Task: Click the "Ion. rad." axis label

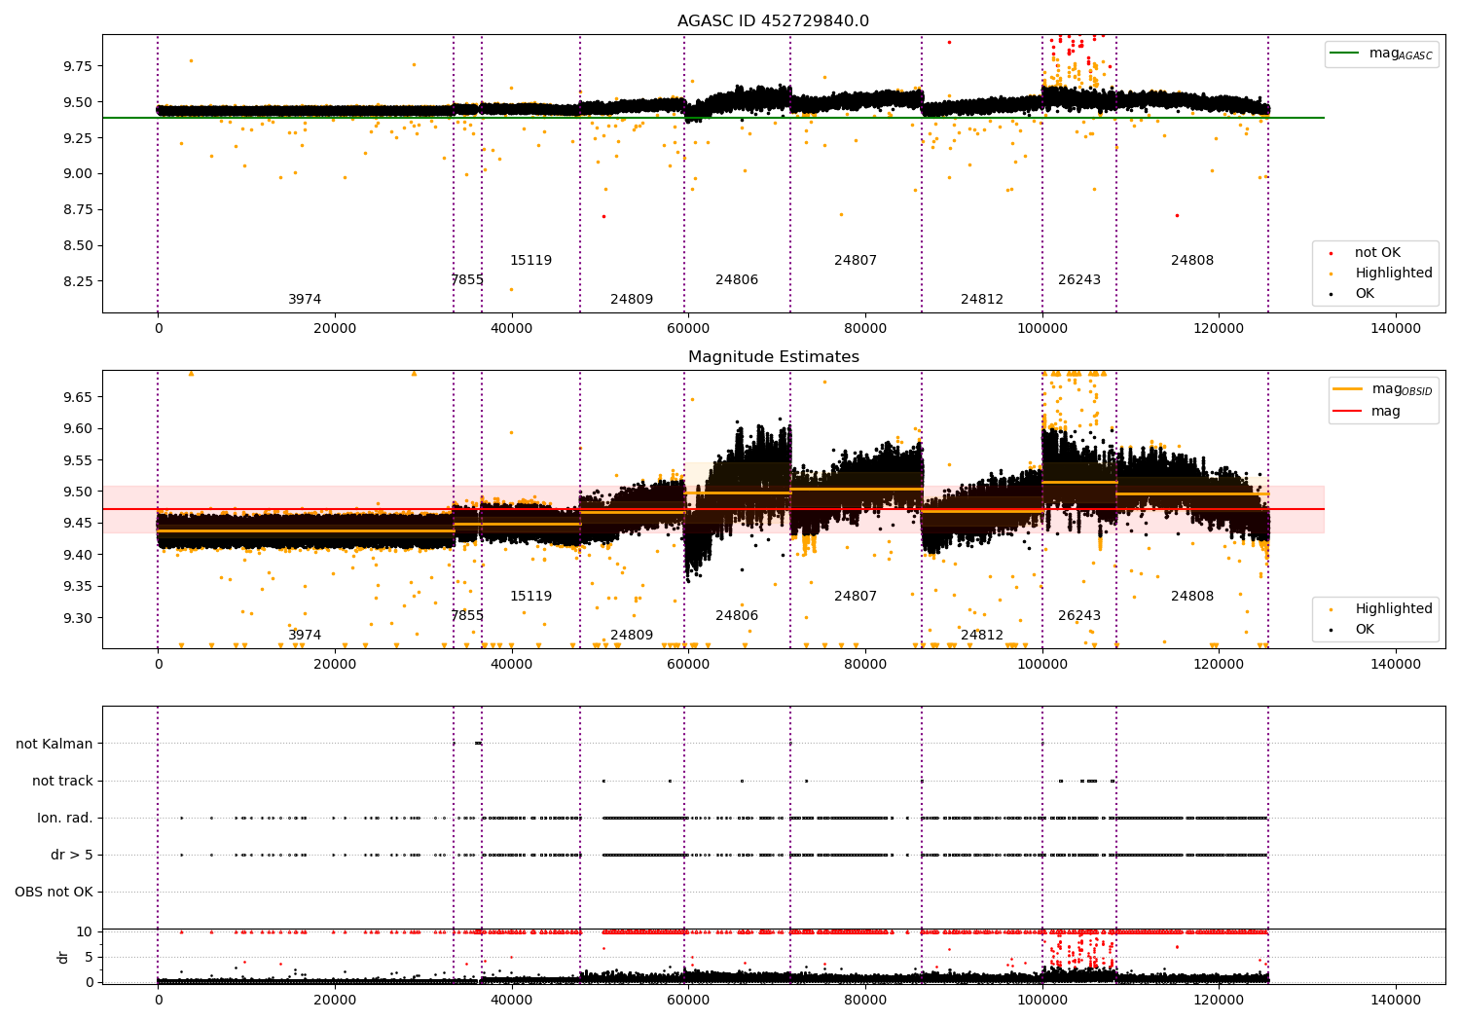Action: 65,818
